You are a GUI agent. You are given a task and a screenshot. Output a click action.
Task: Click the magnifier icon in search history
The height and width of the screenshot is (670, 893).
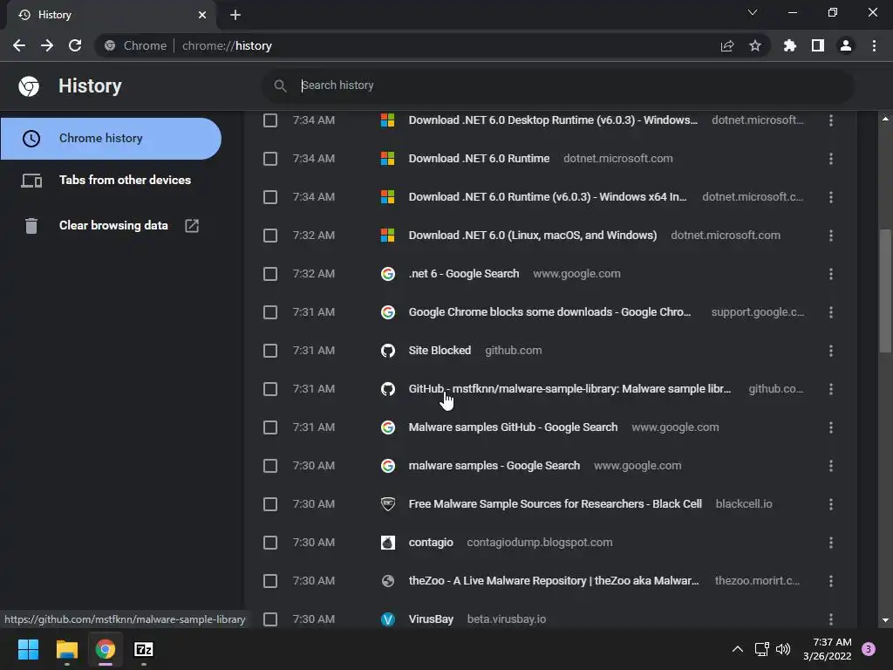coord(280,85)
